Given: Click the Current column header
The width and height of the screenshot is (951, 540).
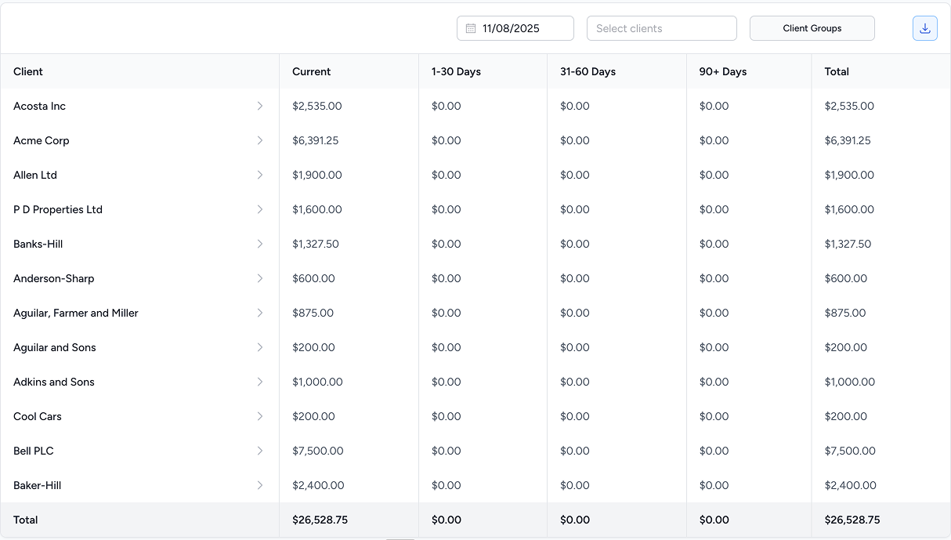Looking at the screenshot, I should click(x=311, y=71).
